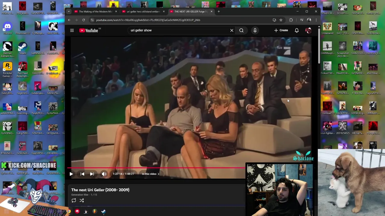Reload the YouTube page
Viewport: 385px width, 216px height.
pos(84,20)
